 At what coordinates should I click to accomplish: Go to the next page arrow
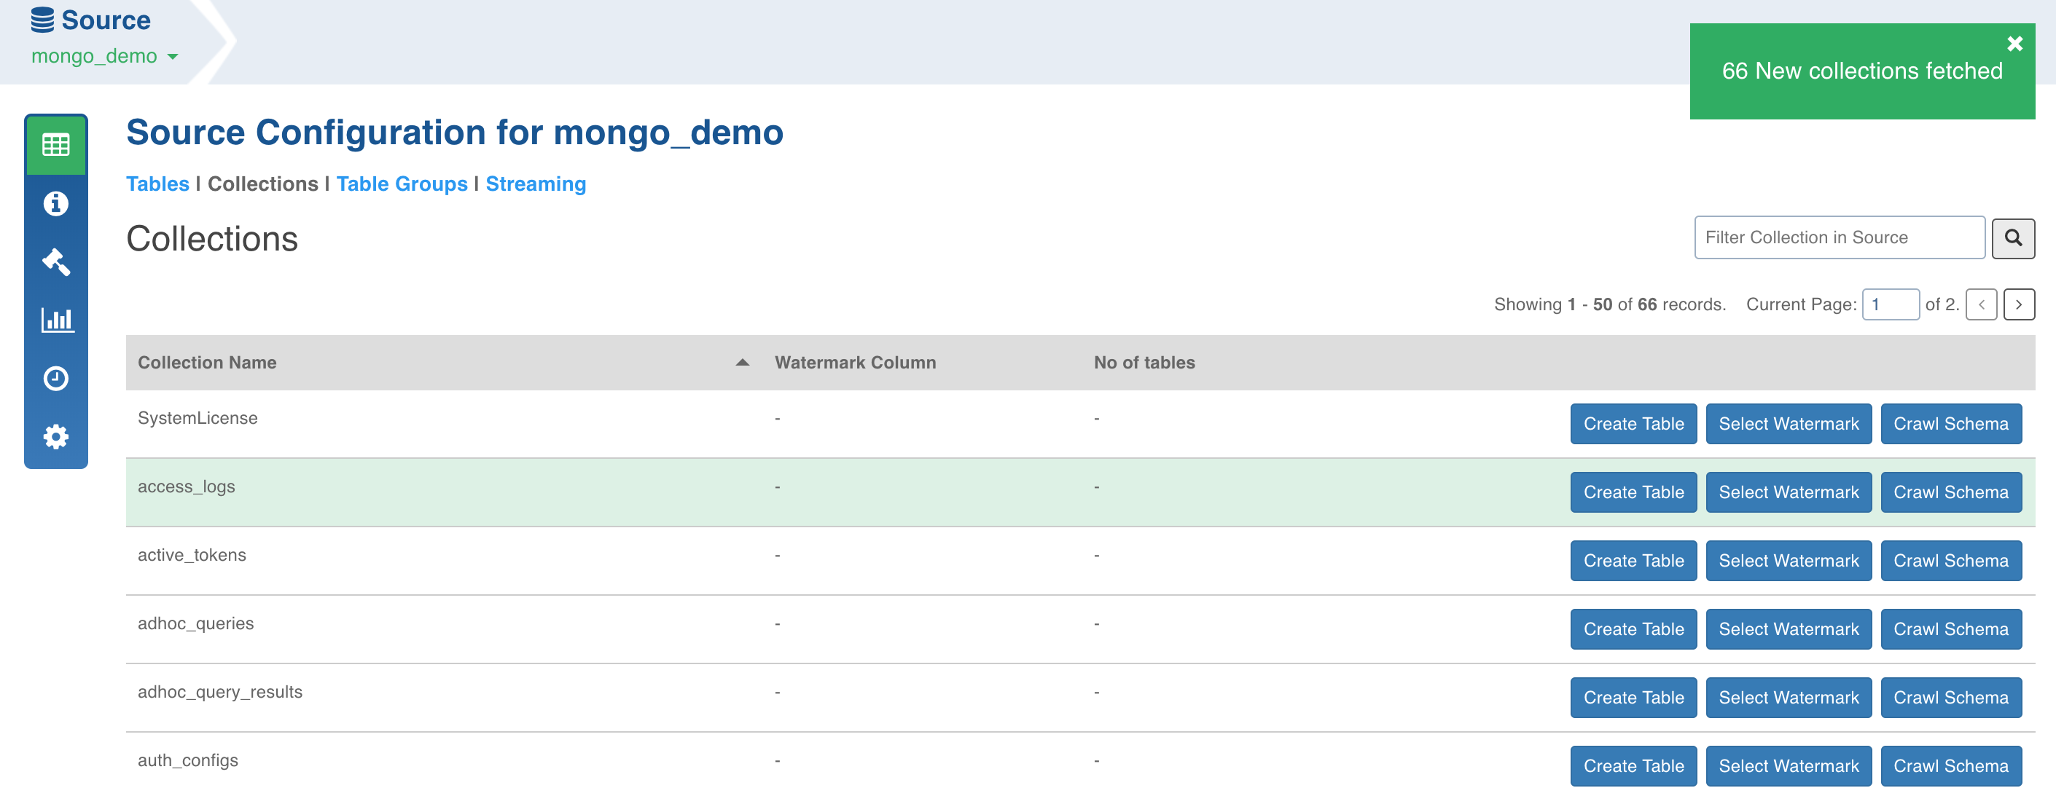[2019, 304]
